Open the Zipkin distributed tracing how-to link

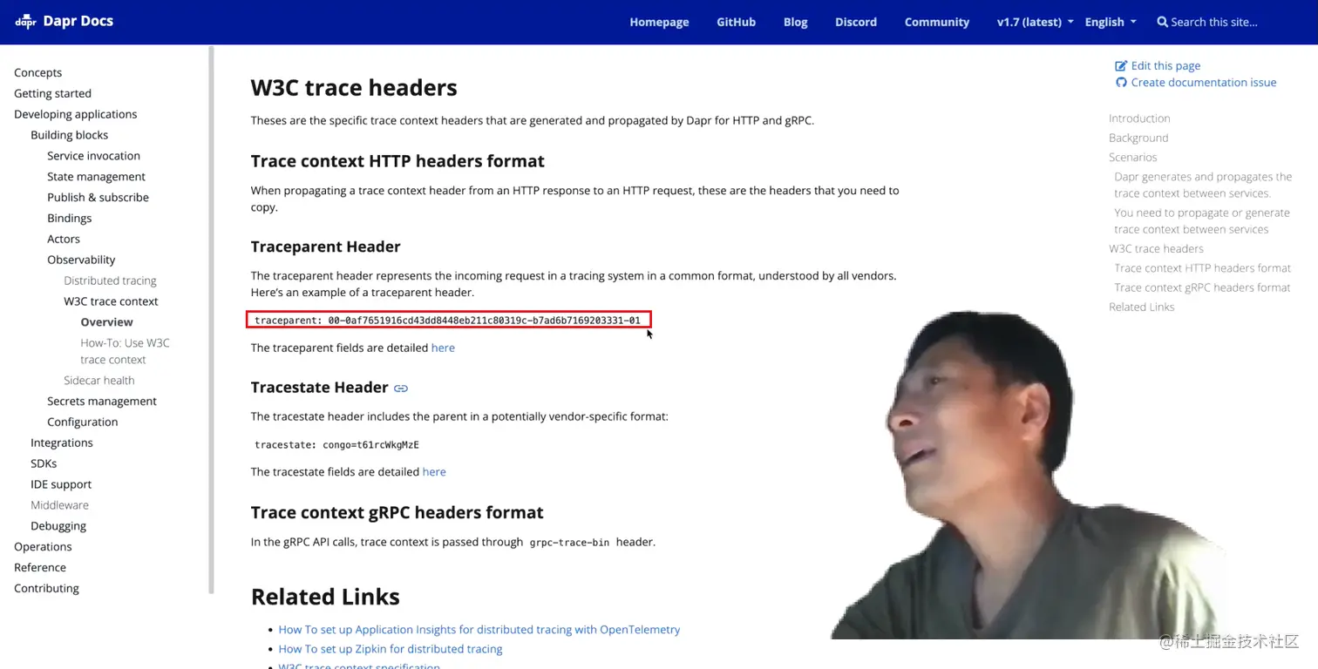point(391,649)
